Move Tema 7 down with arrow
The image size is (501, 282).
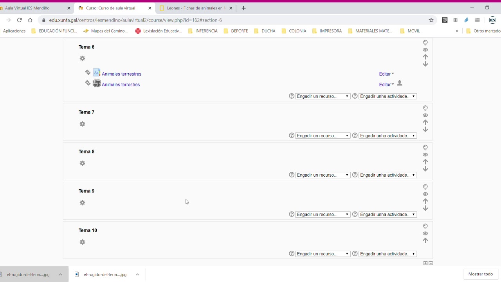425,130
